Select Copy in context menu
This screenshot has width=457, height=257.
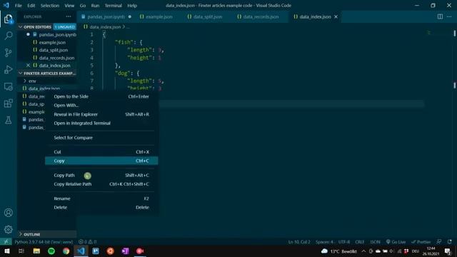(101, 161)
